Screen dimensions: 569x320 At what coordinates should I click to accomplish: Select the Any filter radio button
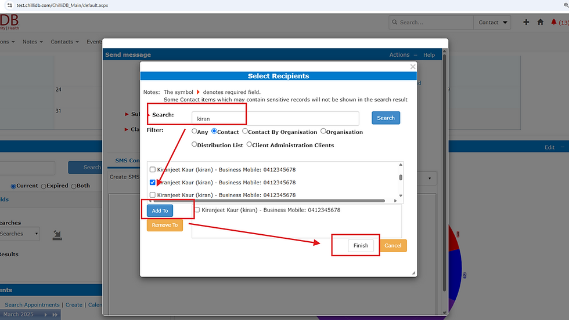pos(194,131)
